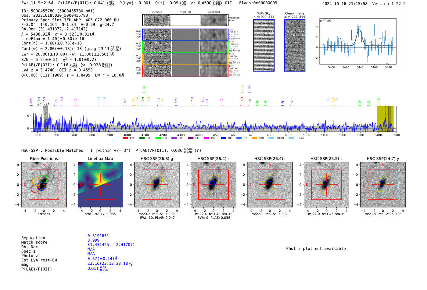The height and width of the screenshot is (290, 427).
Task: Click the dark green OII legend swatch
Action: coord(142,138)
